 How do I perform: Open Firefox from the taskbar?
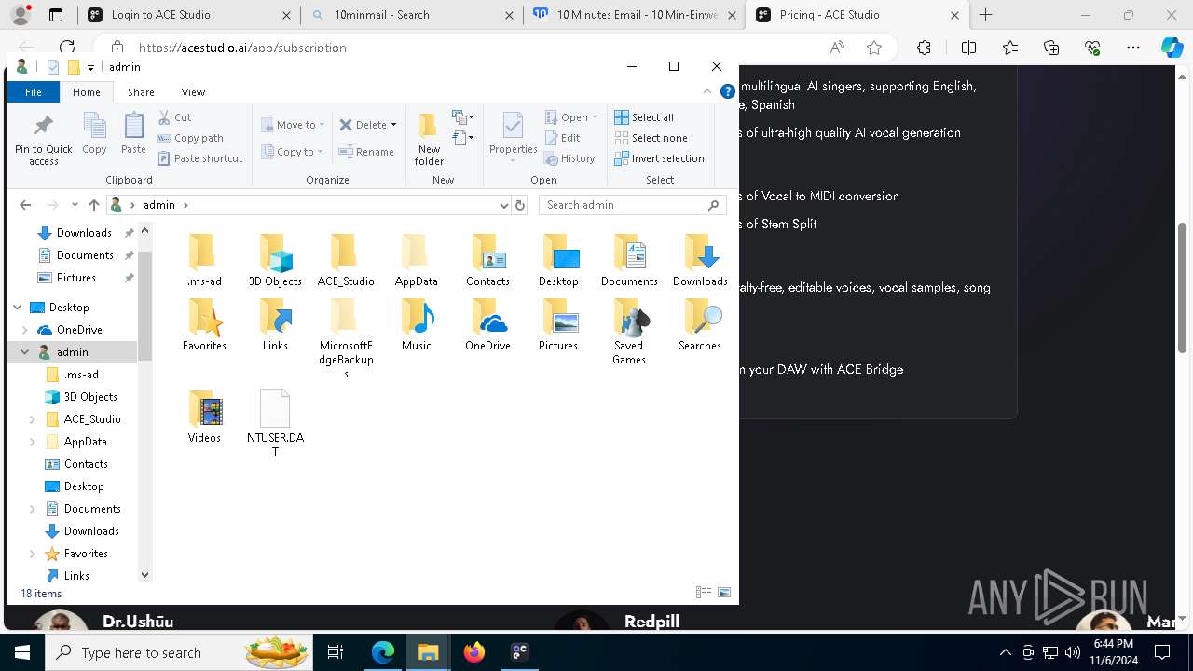click(474, 652)
